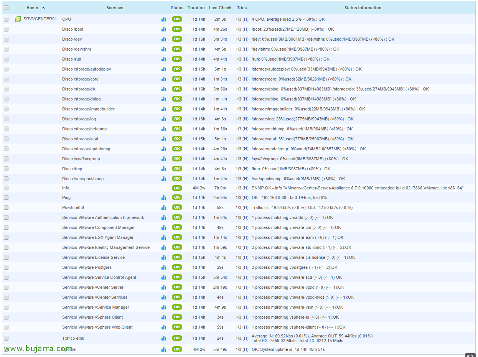Screen dimensions: 478x357
Task: Click the OK status badge for Info
Action: [177, 188]
